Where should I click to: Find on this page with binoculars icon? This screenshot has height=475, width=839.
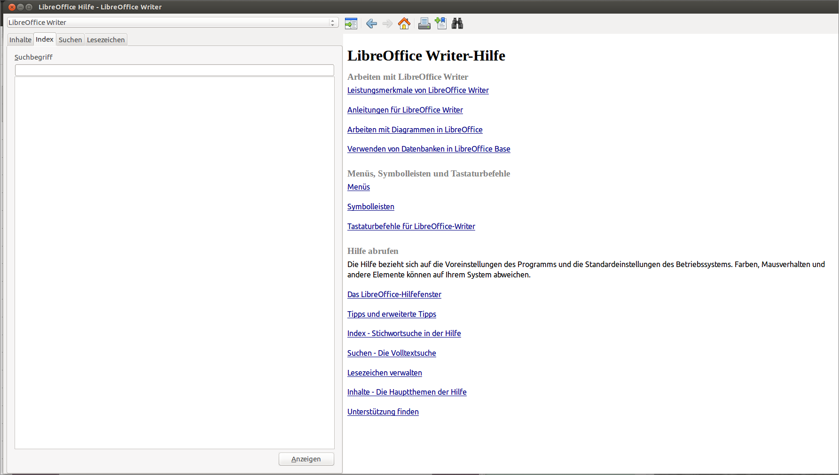coord(457,23)
